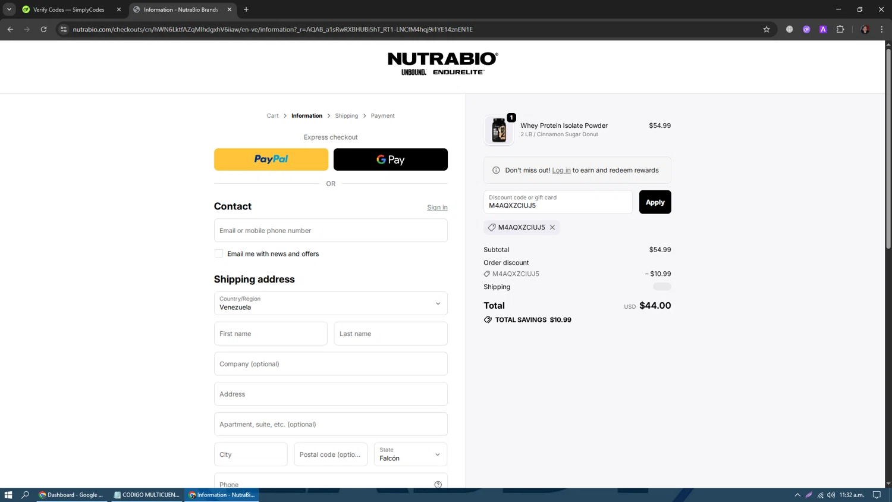The image size is (892, 502).
Task: Click the Address input field
Action: [331, 394]
